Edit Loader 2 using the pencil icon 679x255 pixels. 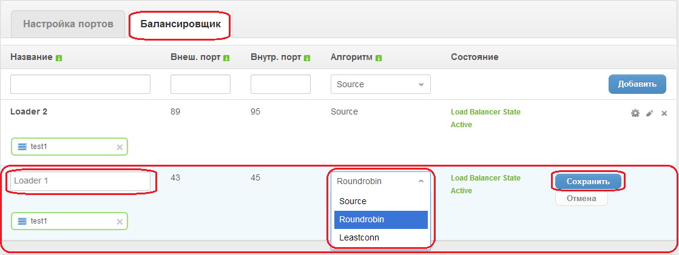click(x=649, y=113)
